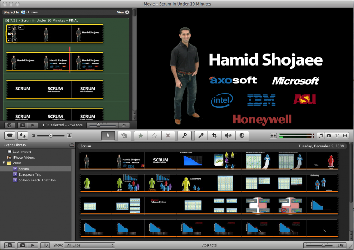Swap the Events and Projects panes
354x250 pixels.
coord(22,136)
